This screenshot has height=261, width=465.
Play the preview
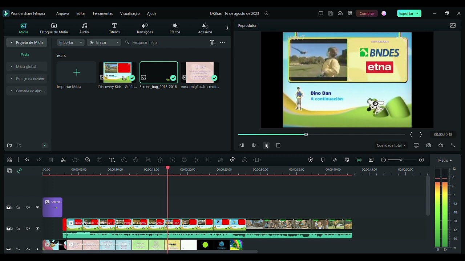[x=254, y=145]
